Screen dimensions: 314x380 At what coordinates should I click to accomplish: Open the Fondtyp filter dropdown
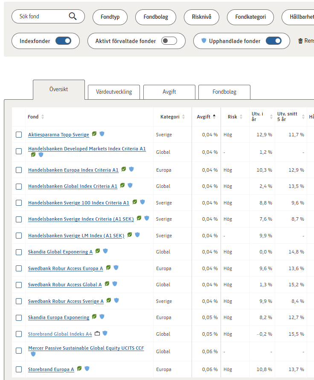110,17
